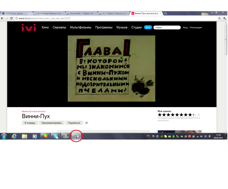The image size is (228, 189).
Task: Click the thumbnail image below the rating
Action: (180, 132)
